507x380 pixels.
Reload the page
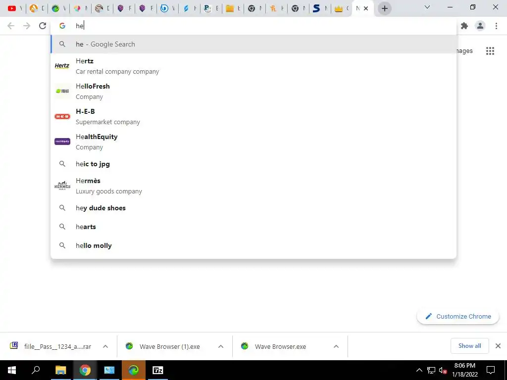coord(43,26)
